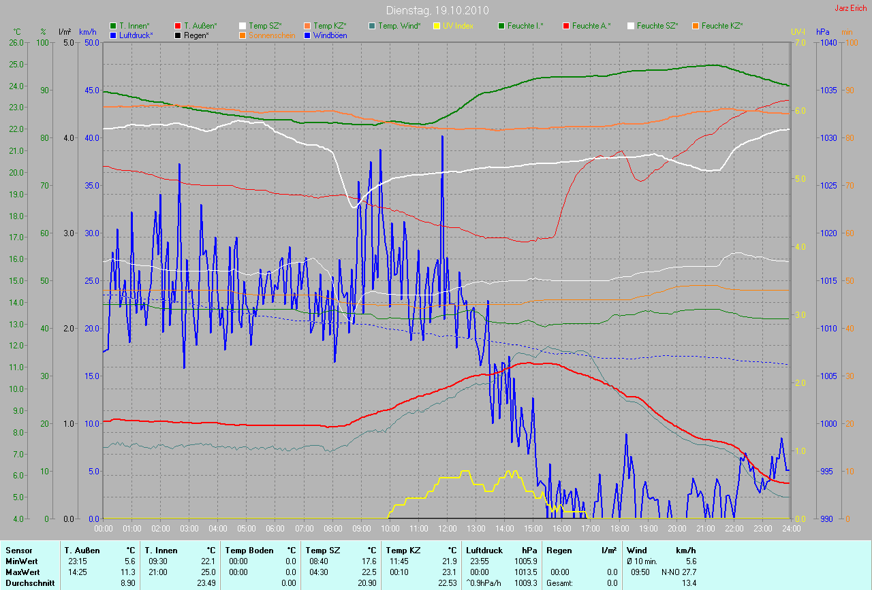
Task: Select the Temp KZ legend label
Action: [x=330, y=26]
